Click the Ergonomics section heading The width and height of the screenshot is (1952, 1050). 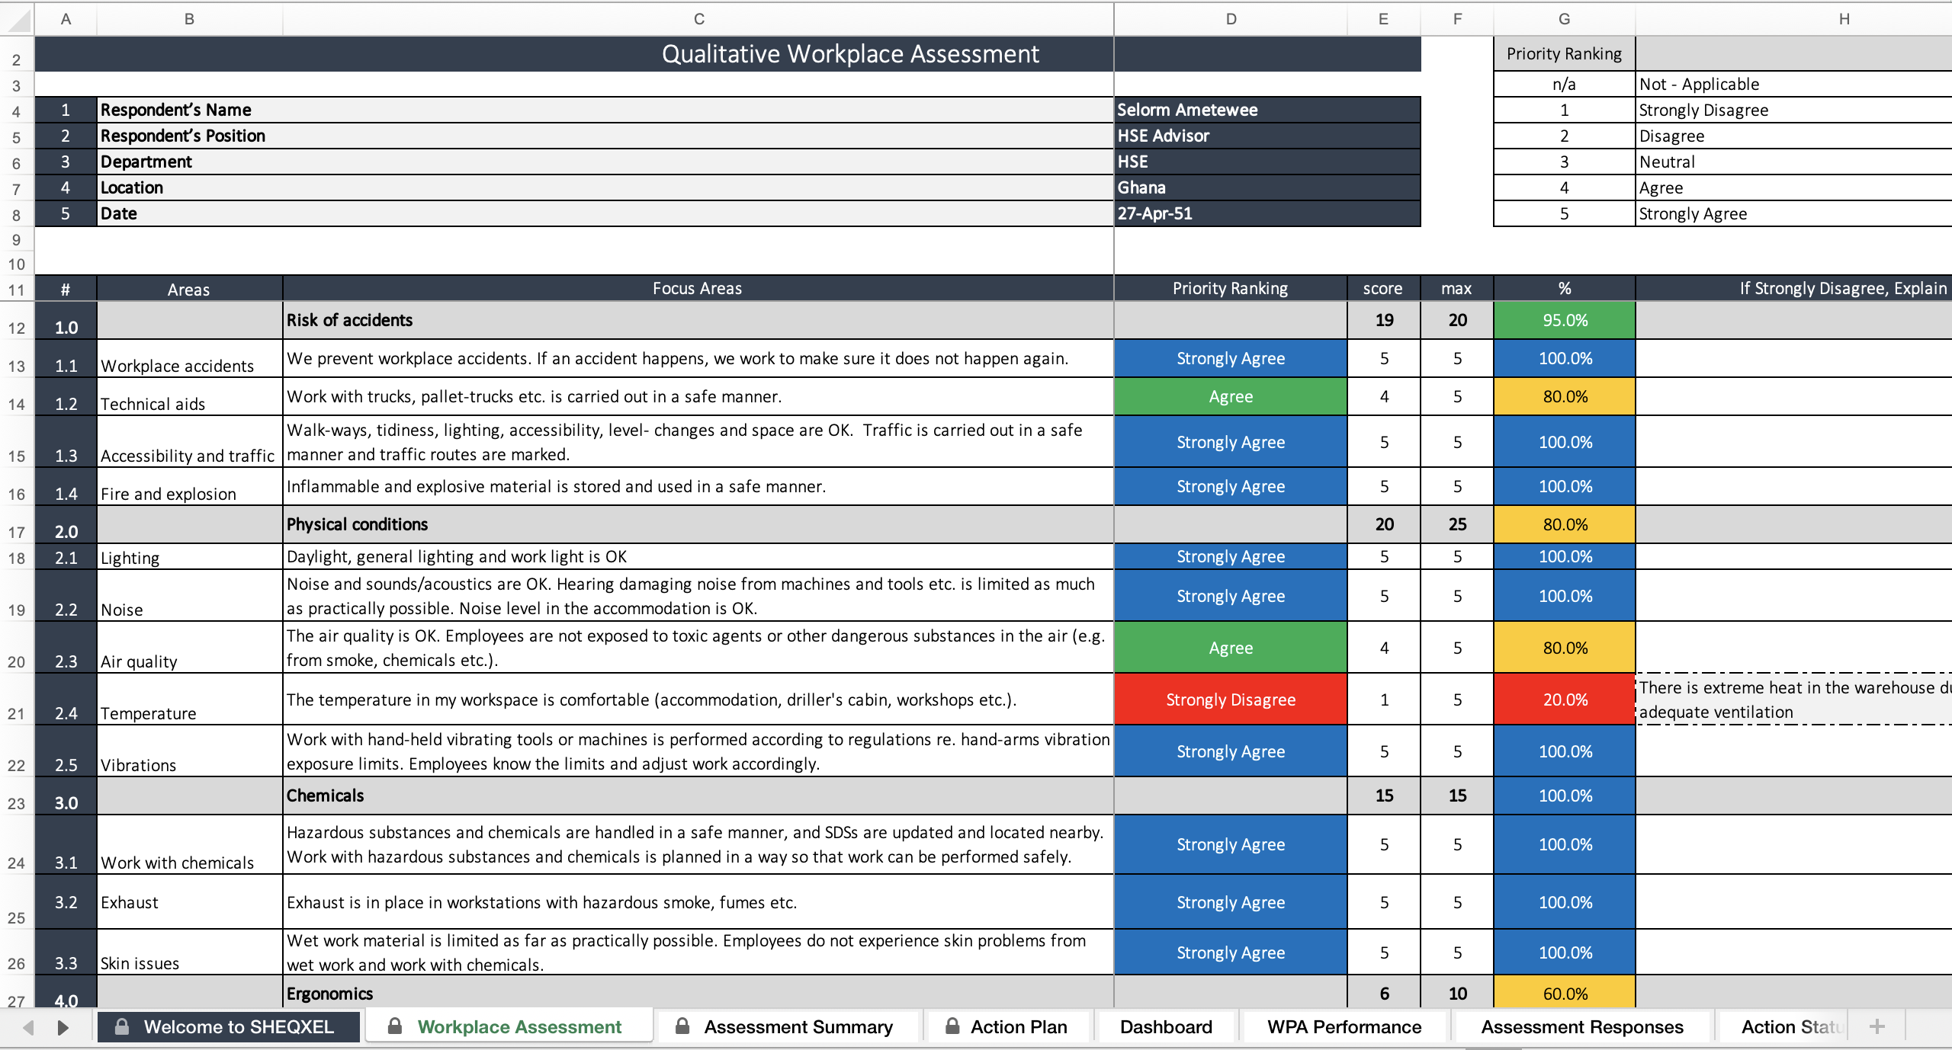tap(329, 994)
